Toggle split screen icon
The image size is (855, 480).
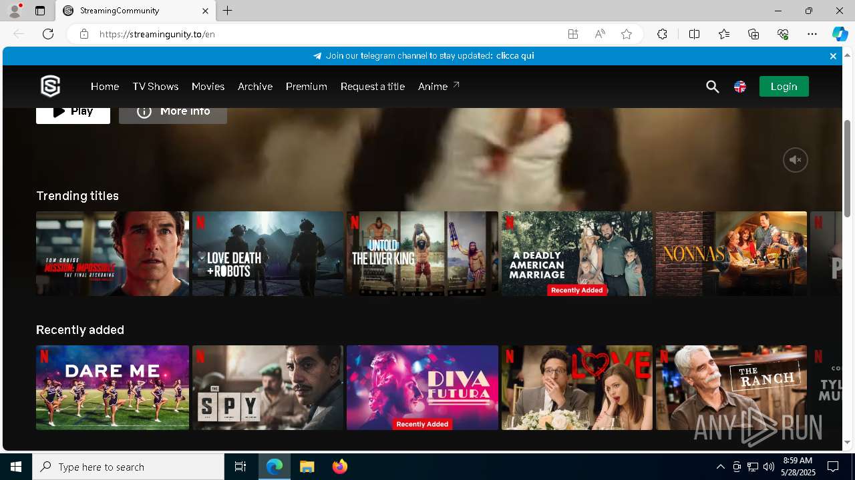click(694, 34)
